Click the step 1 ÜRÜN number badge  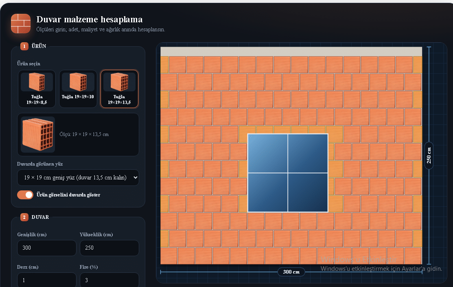point(24,46)
